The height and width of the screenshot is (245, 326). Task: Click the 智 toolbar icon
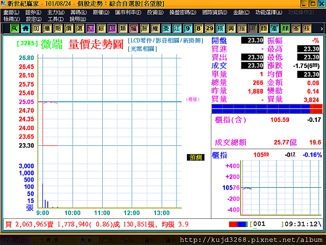(145, 28)
